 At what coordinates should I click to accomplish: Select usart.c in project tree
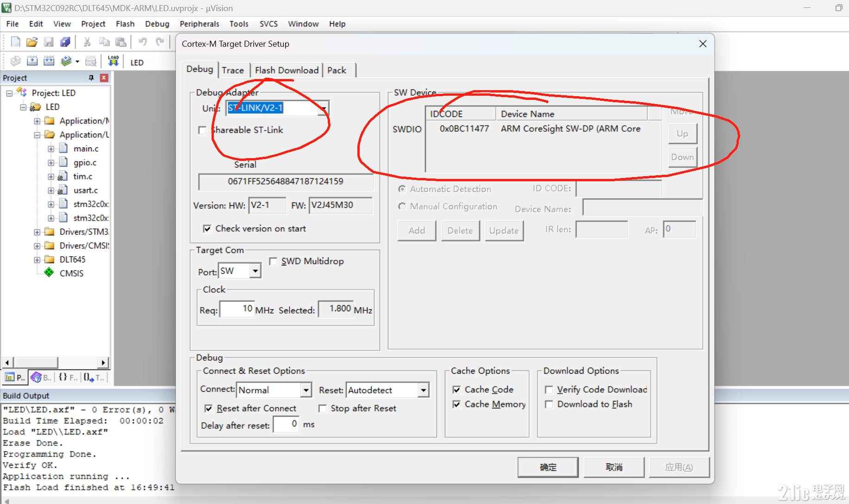pyautogui.click(x=86, y=190)
